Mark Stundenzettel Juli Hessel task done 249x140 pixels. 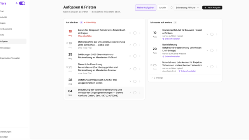pyautogui.click(x=212, y=35)
